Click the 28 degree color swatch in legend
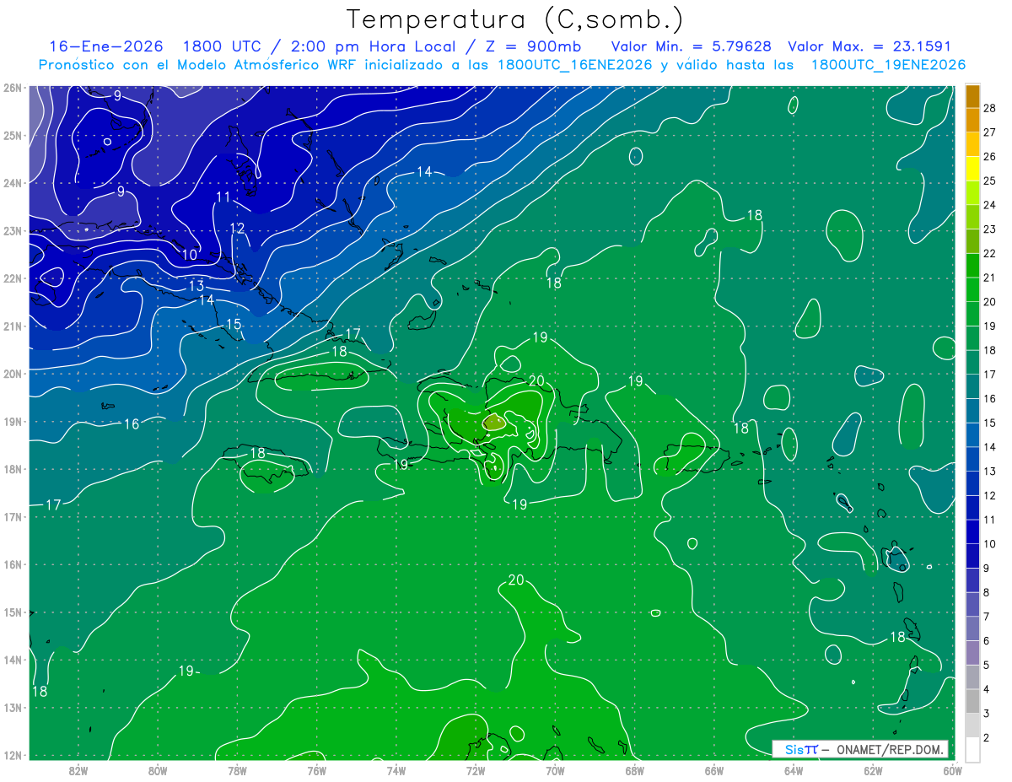Viewport: 1012px width, 782px height. click(x=972, y=97)
